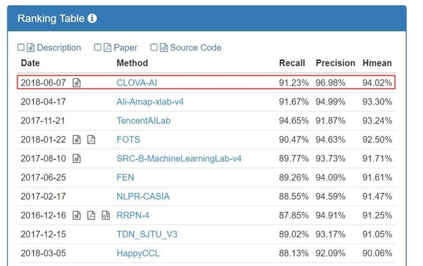Viewport: 423px width, 266px height.
Task: Open the description icon in the CLOVA-AI row
Action: [x=77, y=83]
